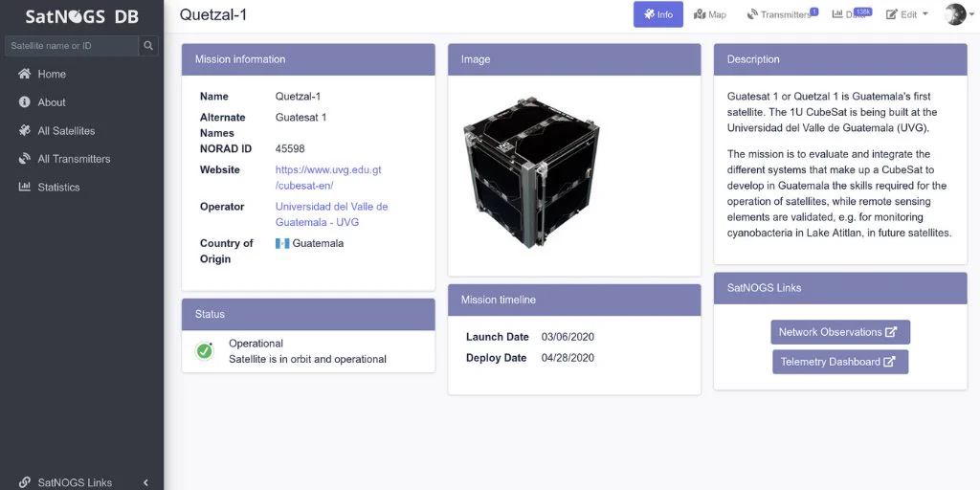Open the About page
The width and height of the screenshot is (980, 490).
click(52, 101)
